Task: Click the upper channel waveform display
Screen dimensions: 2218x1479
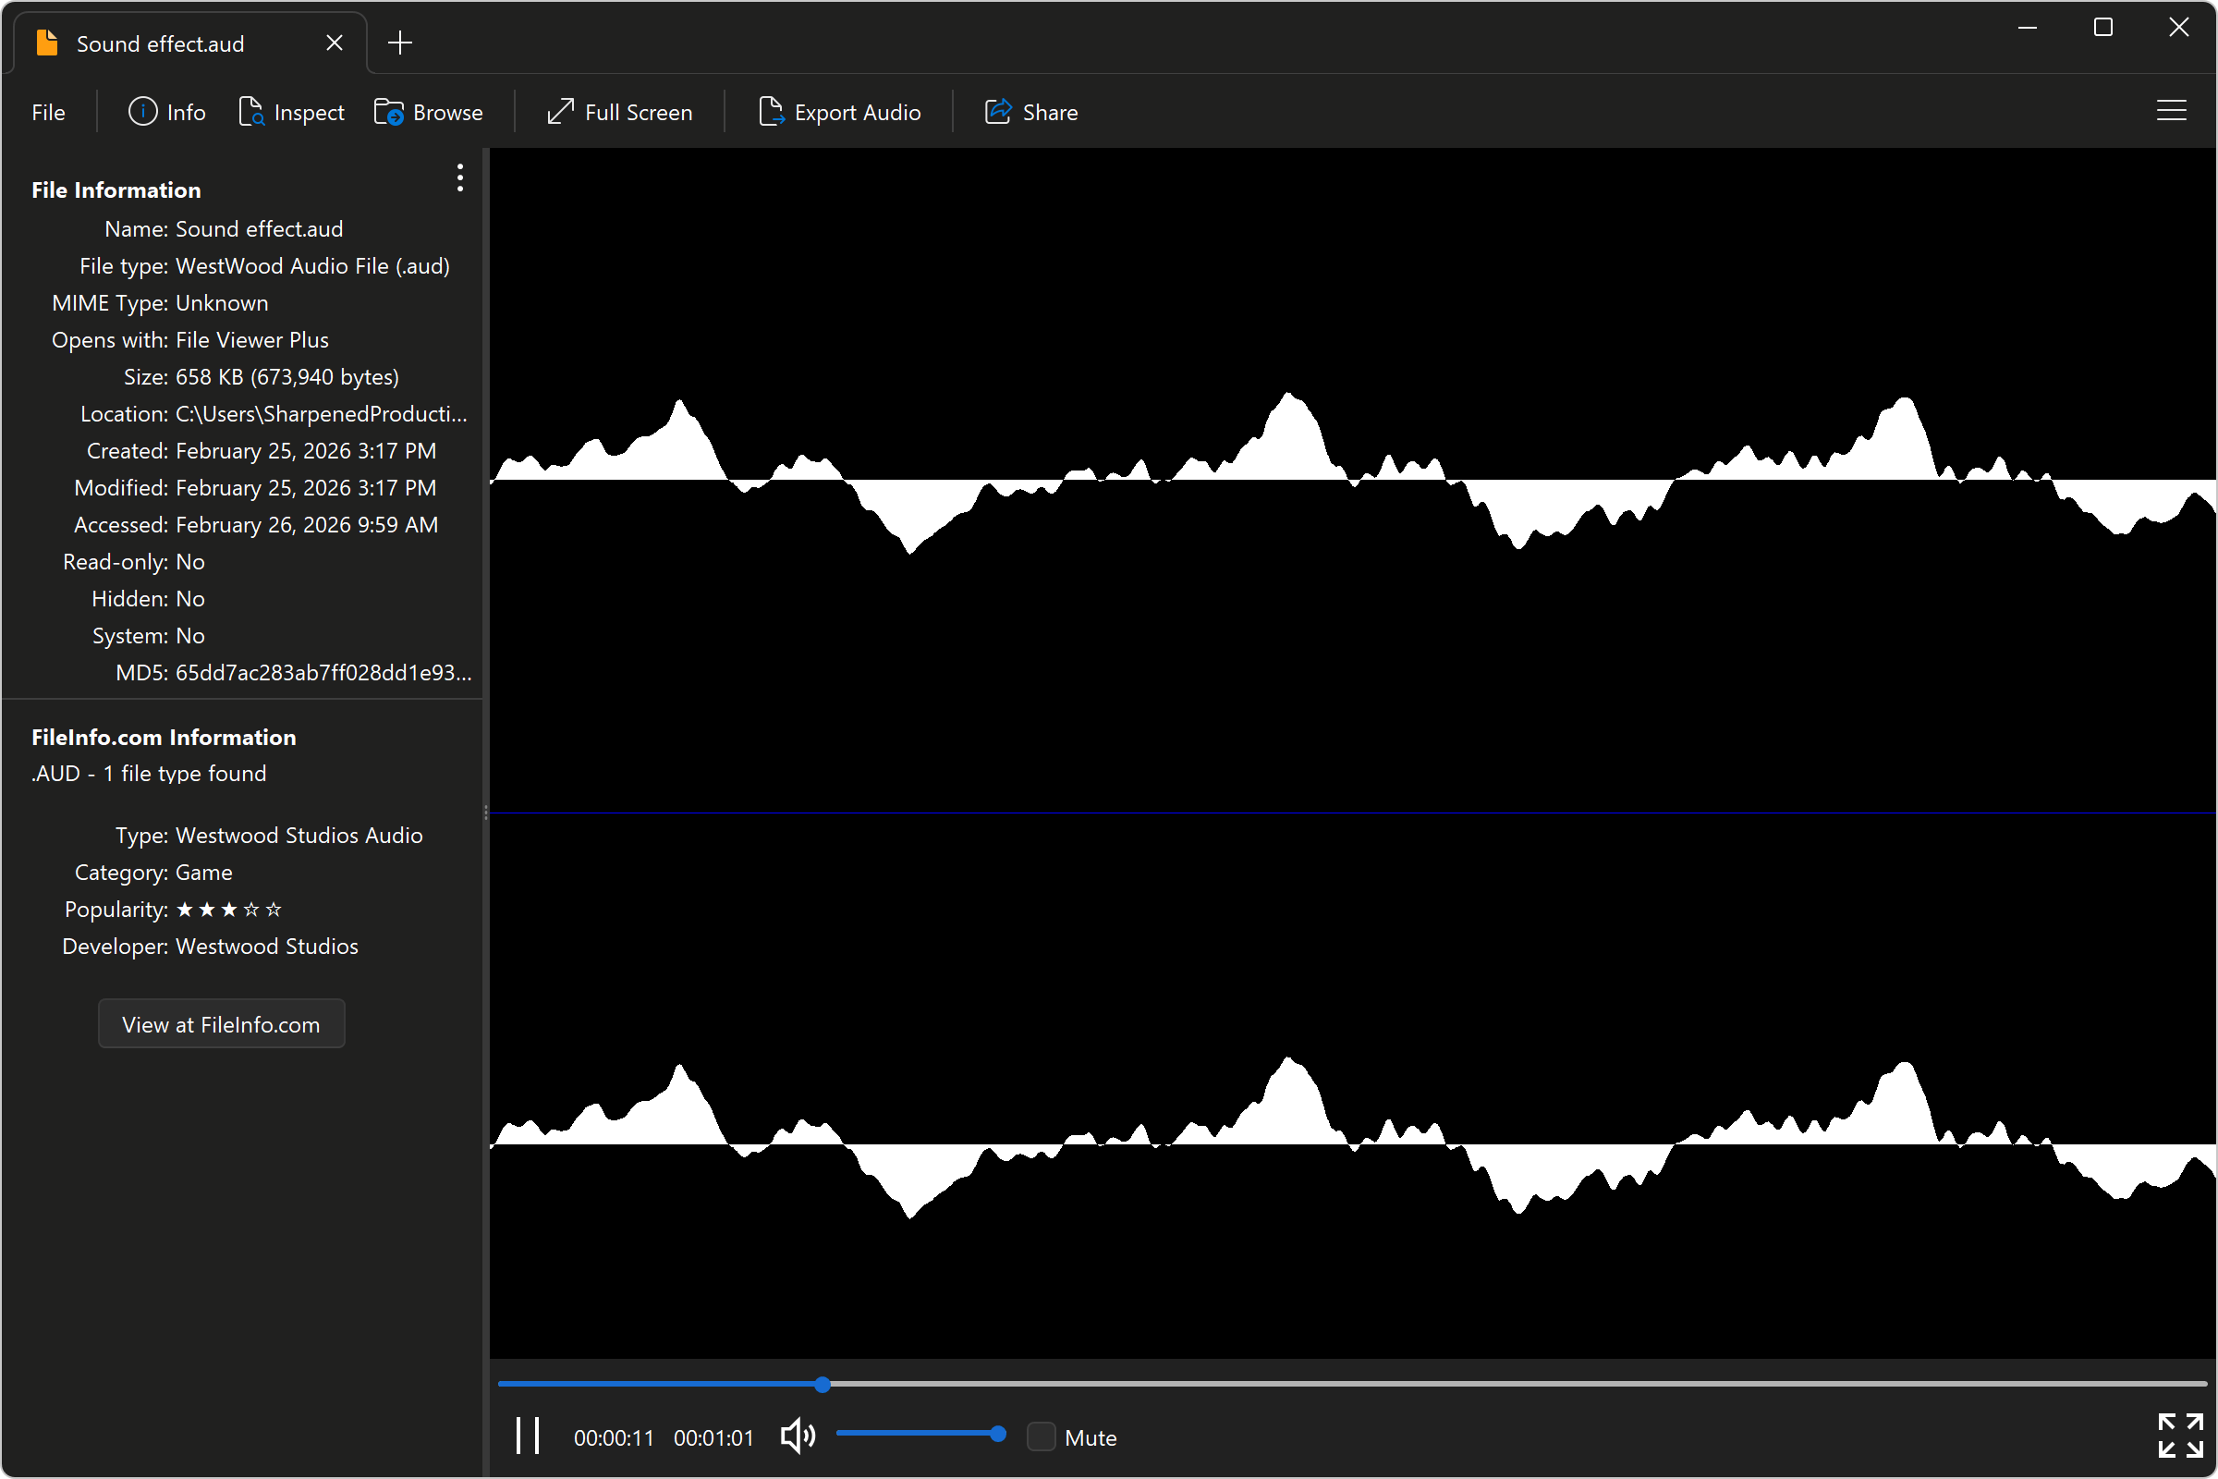Action: click(x=1352, y=479)
